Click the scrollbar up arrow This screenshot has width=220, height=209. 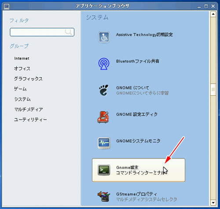[213, 14]
